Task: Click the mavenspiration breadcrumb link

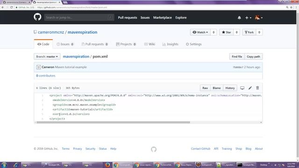Action: coord(76,56)
